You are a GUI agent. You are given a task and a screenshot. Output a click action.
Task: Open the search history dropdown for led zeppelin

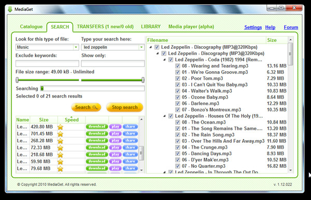click(141, 47)
